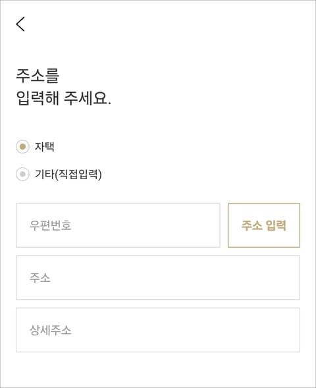Return to previous screen with back chevron

(x=20, y=24)
